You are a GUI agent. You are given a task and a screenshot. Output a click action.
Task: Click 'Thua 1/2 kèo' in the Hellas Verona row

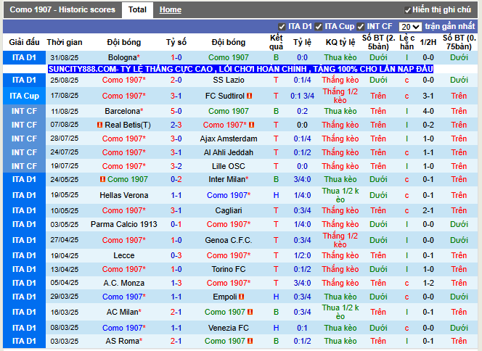[x=340, y=195]
